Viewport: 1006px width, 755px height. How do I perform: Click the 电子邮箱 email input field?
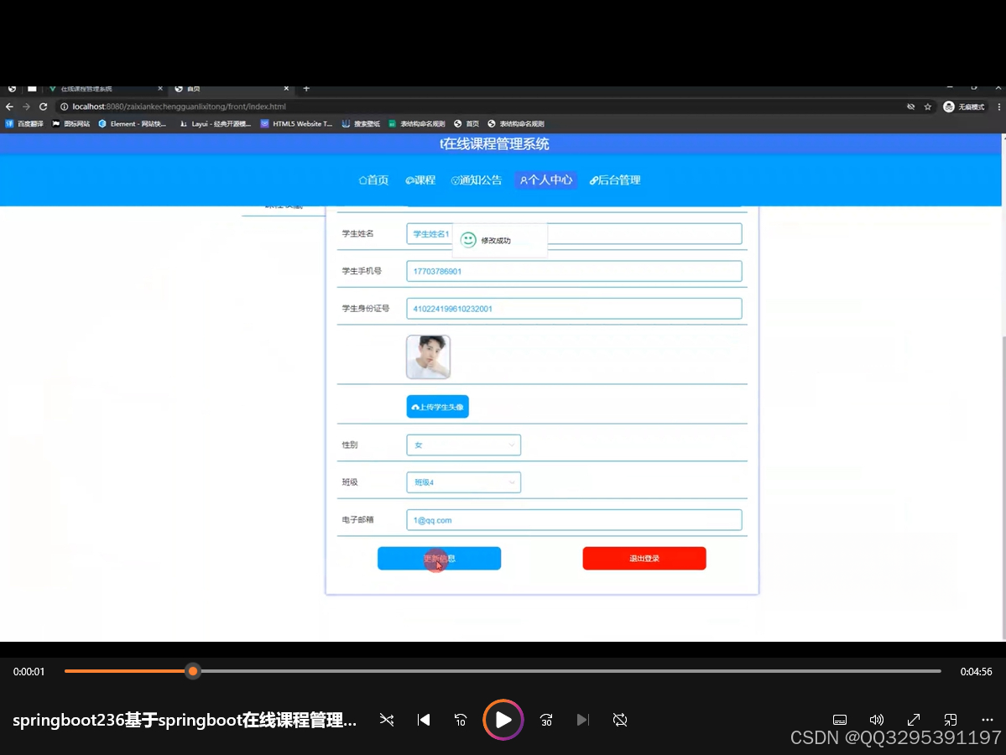573,519
